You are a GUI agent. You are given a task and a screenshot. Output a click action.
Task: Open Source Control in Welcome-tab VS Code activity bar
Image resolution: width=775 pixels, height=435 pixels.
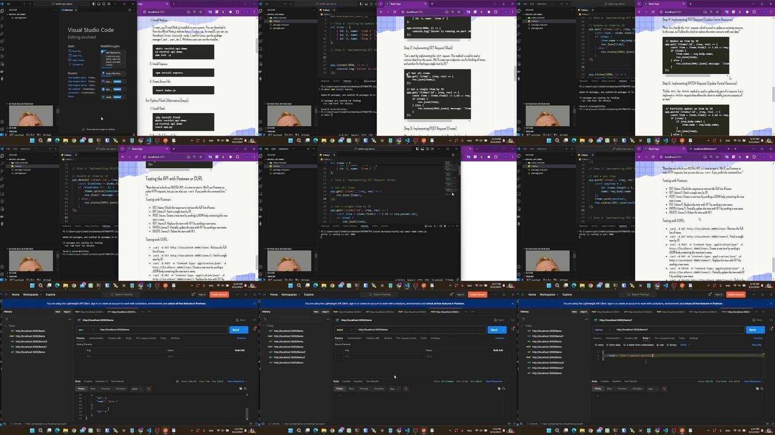[x=2, y=26]
